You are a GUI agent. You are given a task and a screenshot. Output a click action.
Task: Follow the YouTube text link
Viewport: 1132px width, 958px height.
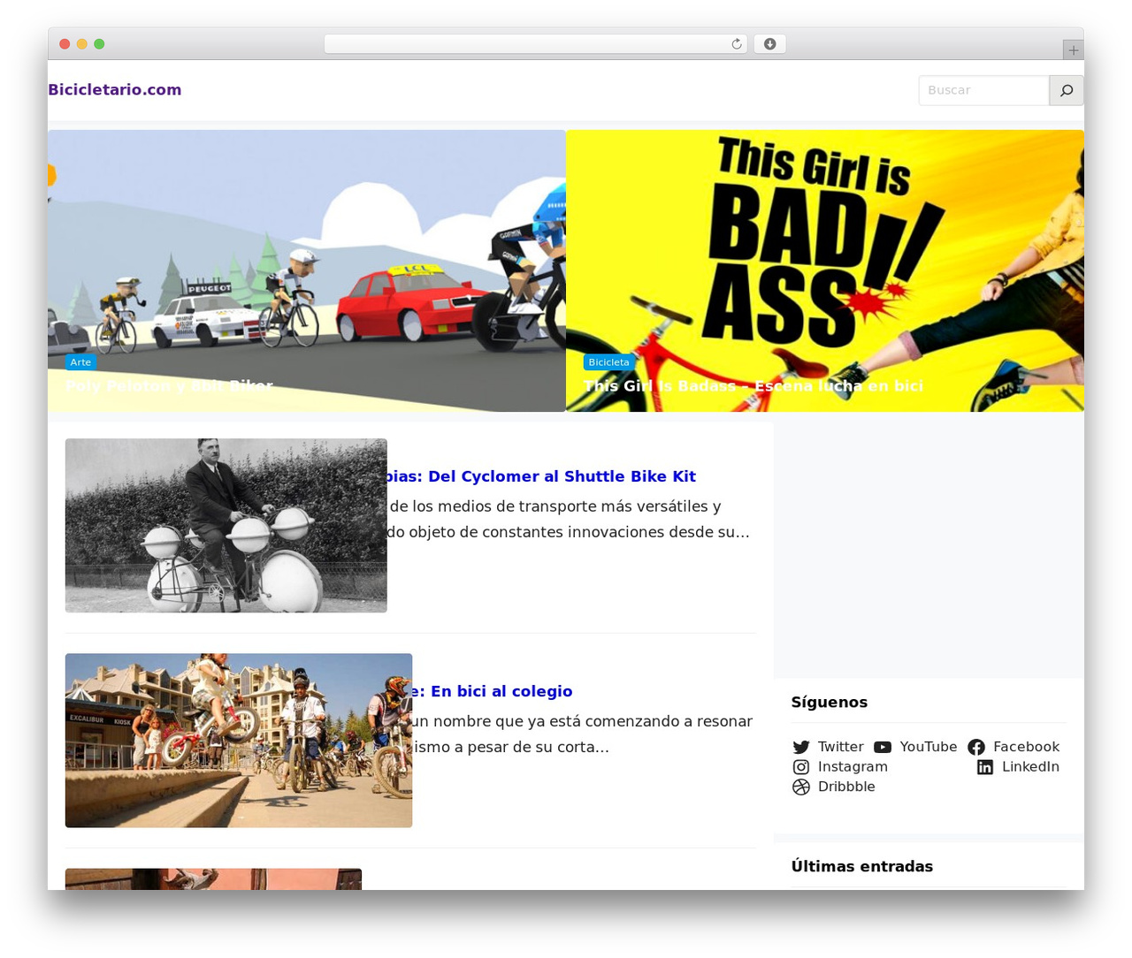coord(929,747)
